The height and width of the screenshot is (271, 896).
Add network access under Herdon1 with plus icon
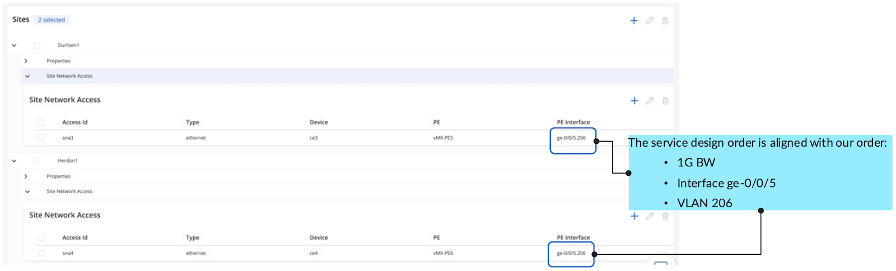[634, 216]
